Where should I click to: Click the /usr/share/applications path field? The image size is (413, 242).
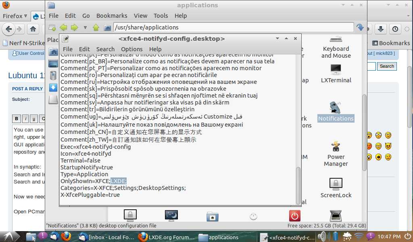click(234, 27)
